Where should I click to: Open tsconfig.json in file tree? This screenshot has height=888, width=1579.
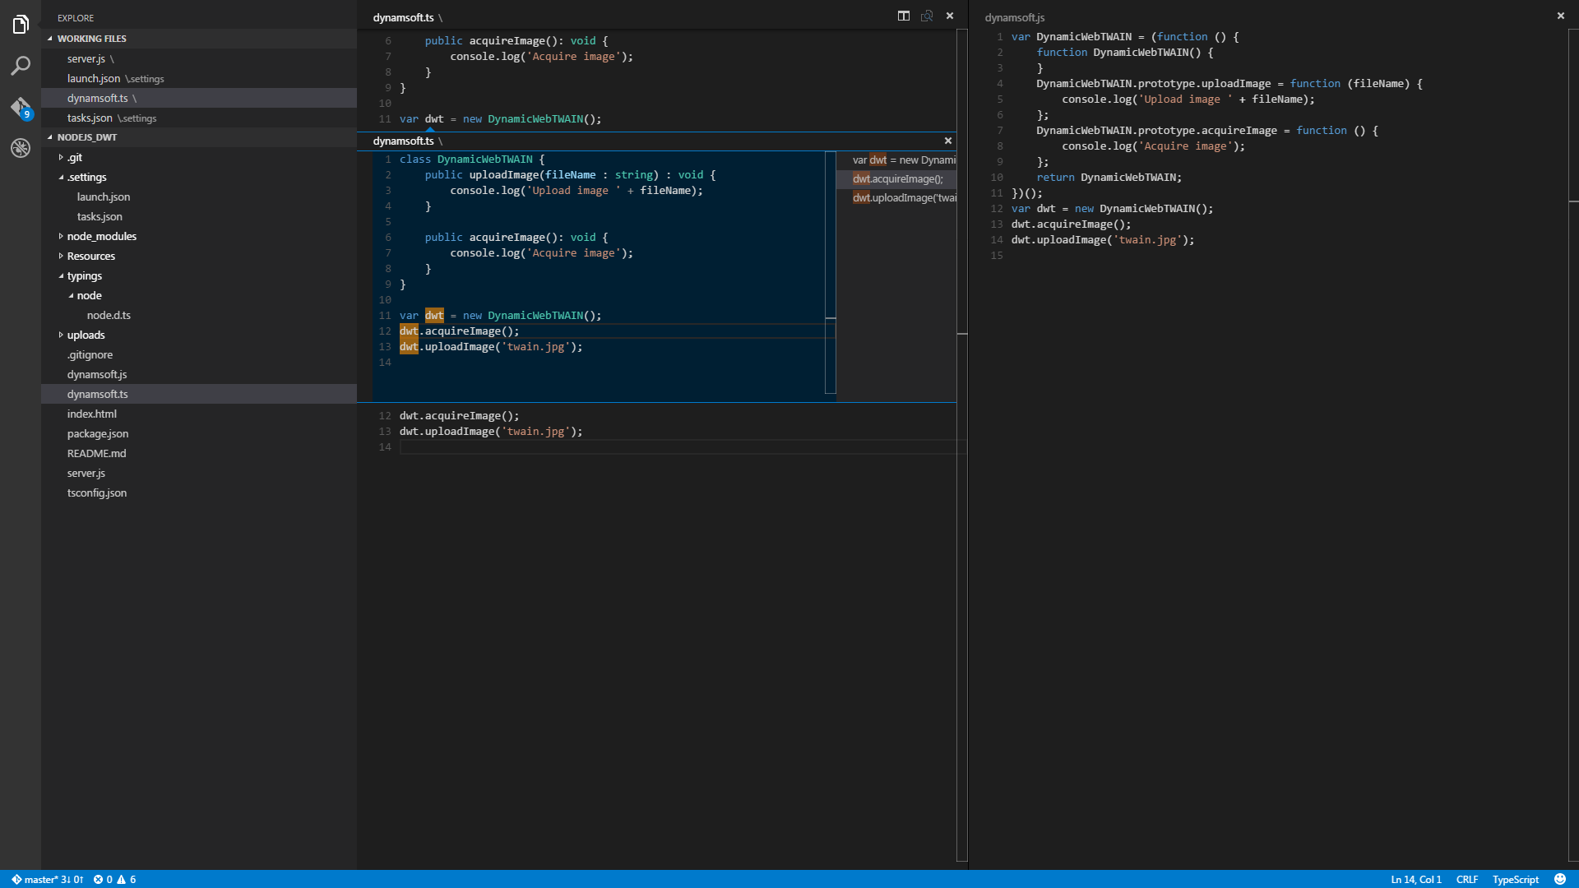(97, 493)
